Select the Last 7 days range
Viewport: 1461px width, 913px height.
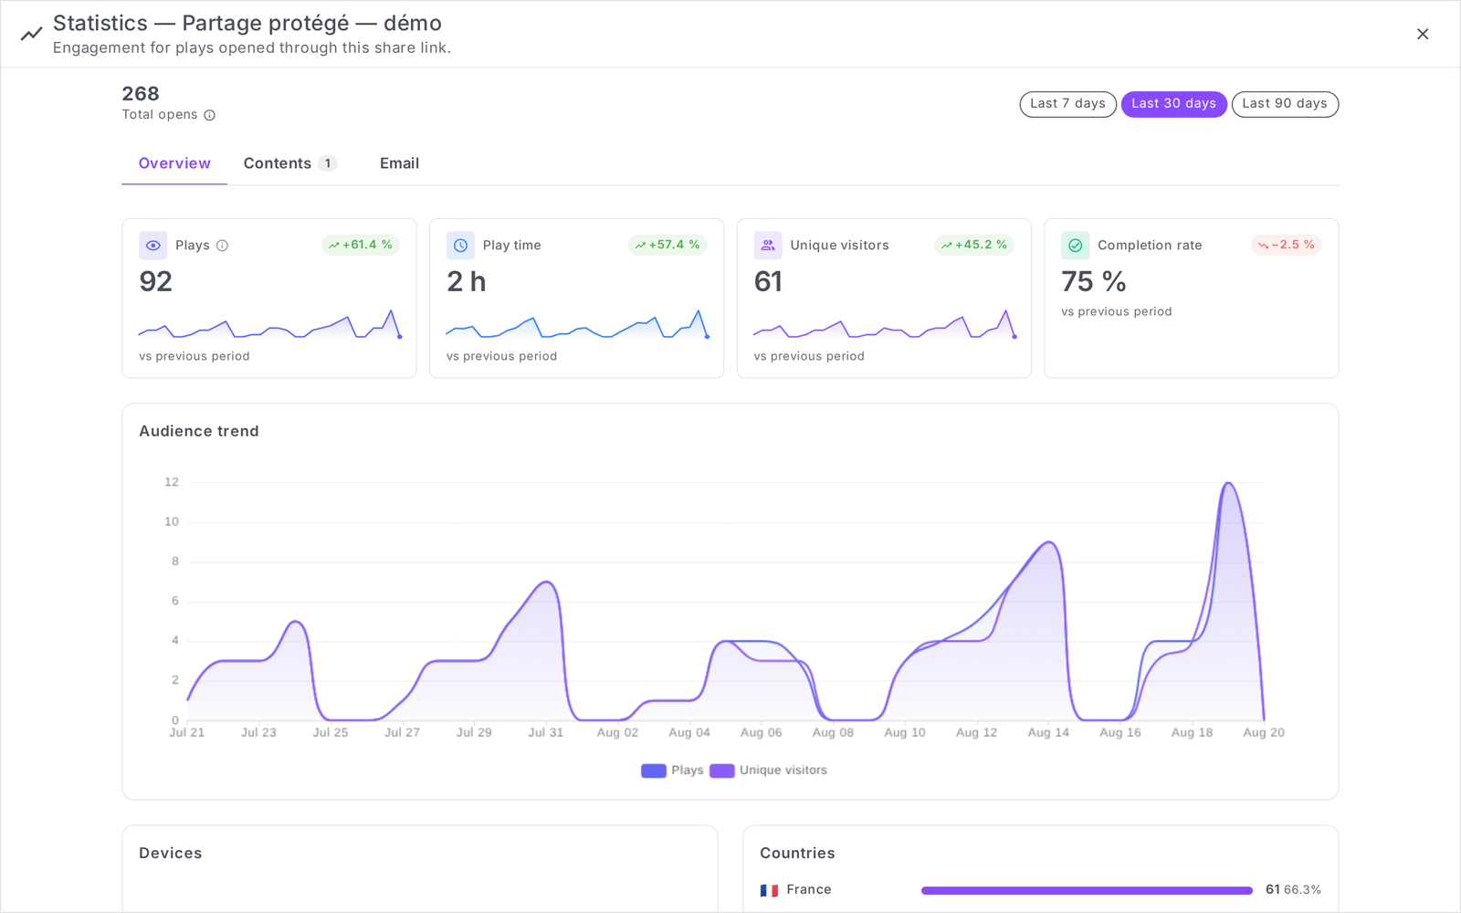coord(1067,104)
